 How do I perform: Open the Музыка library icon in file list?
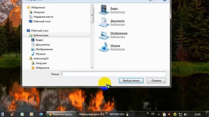click(x=104, y=47)
